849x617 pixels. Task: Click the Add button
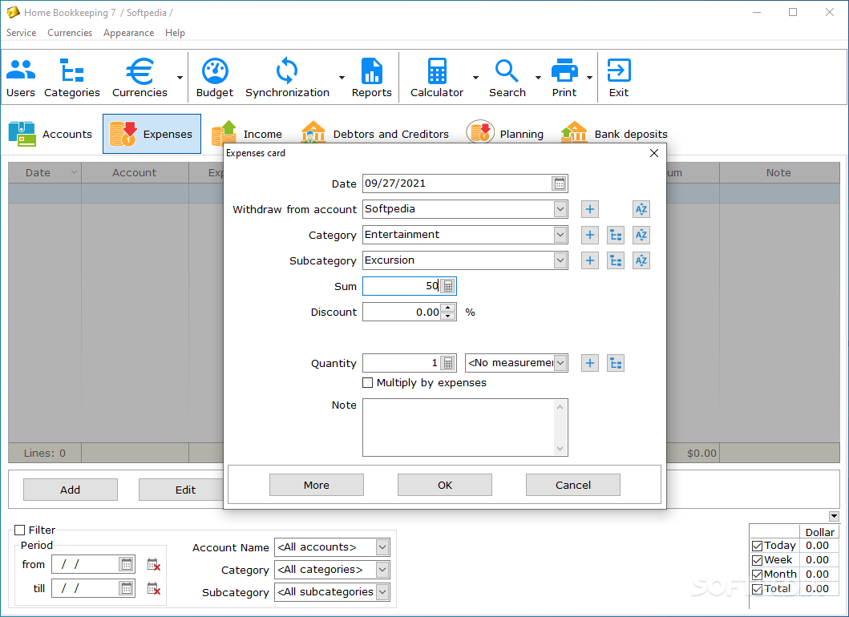(71, 490)
